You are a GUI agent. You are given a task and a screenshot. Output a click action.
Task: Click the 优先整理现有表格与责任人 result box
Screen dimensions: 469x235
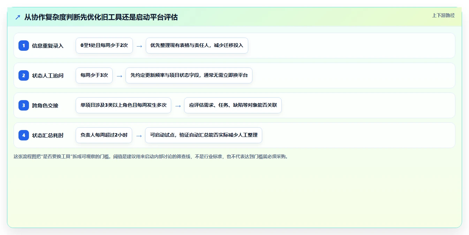click(197, 46)
